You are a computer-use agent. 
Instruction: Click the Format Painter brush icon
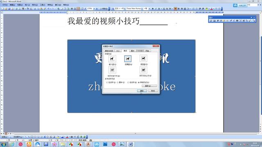tap(45, 9)
